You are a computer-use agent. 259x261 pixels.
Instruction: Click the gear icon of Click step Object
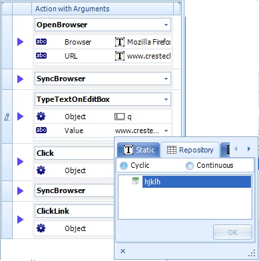click(x=41, y=170)
